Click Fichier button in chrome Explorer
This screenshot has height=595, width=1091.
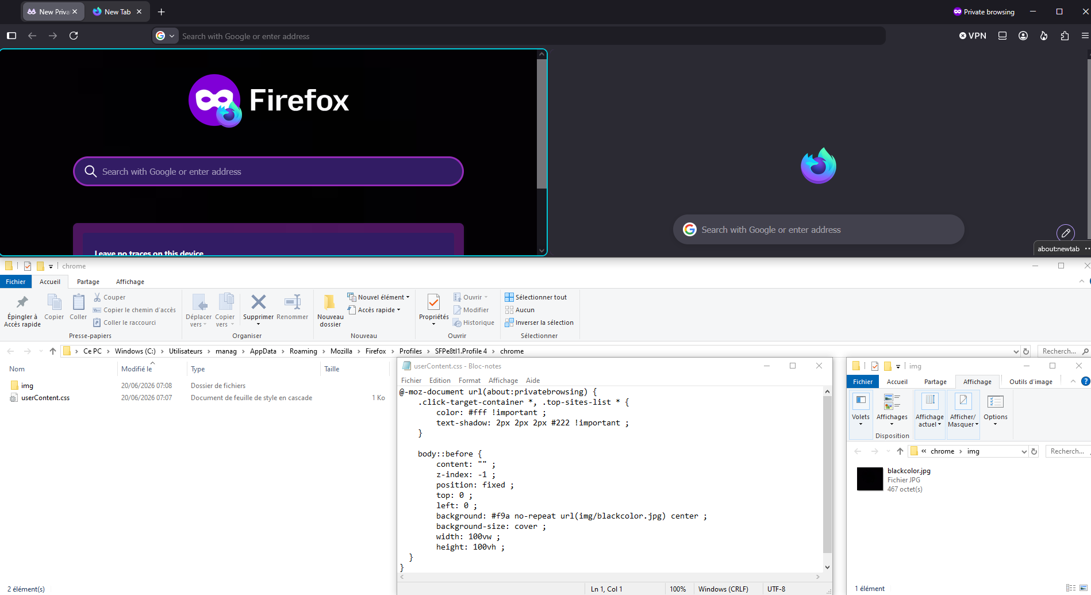click(16, 282)
